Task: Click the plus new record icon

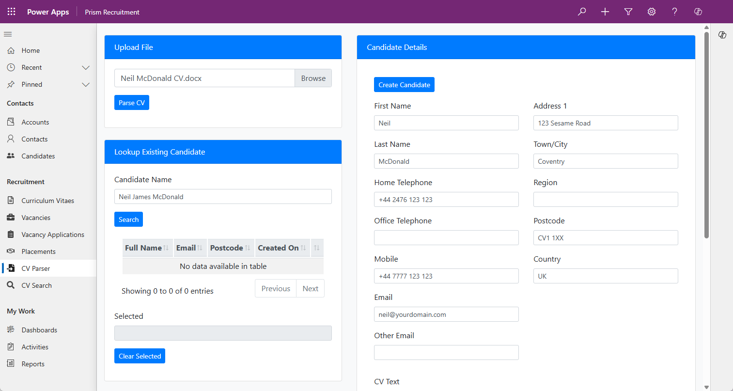Action: (605, 12)
